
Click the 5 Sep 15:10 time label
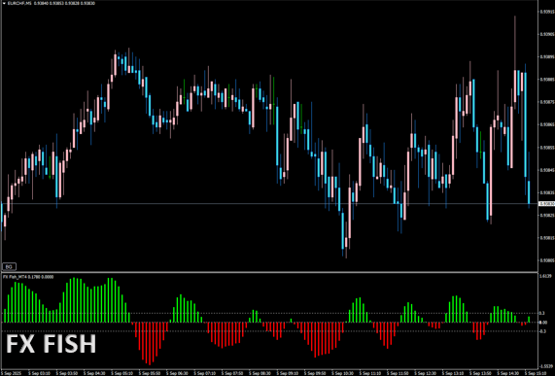tap(536, 373)
